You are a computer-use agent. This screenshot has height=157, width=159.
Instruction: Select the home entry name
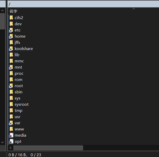(x=20, y=36)
